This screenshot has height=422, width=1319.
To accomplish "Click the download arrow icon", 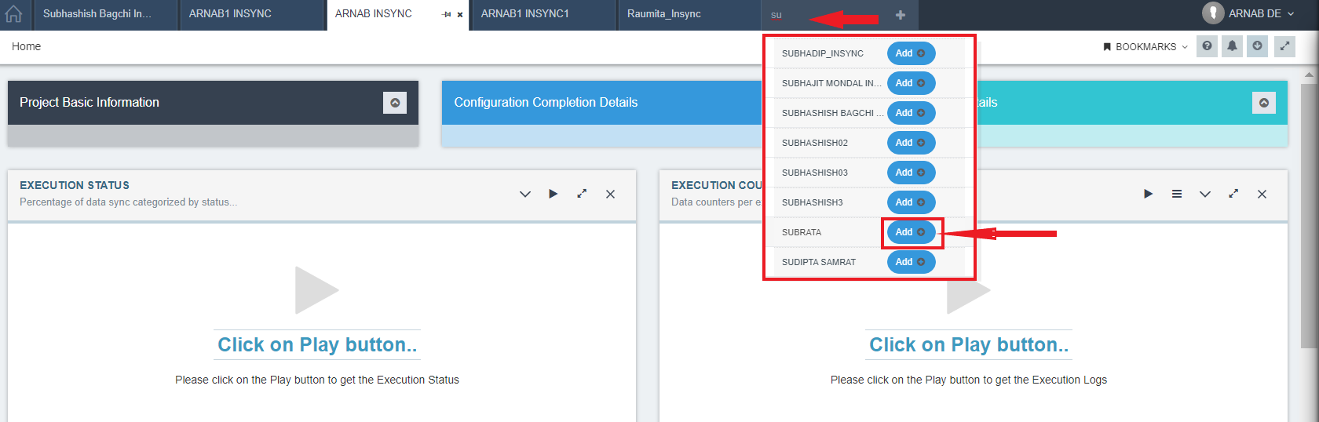I will pyautogui.click(x=1257, y=46).
